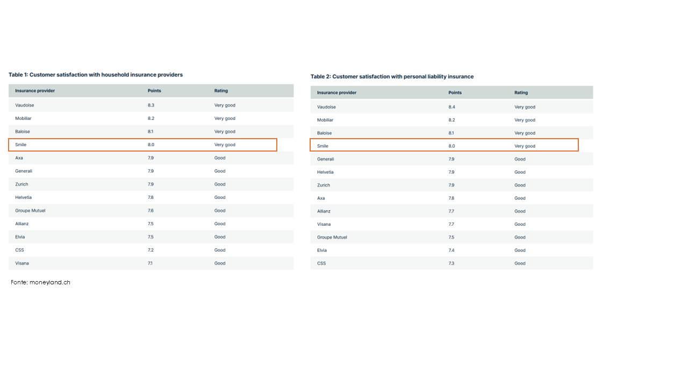Click the highlighted Smile row in Table 1
Image resolution: width=688 pixels, height=387 pixels.
point(142,145)
